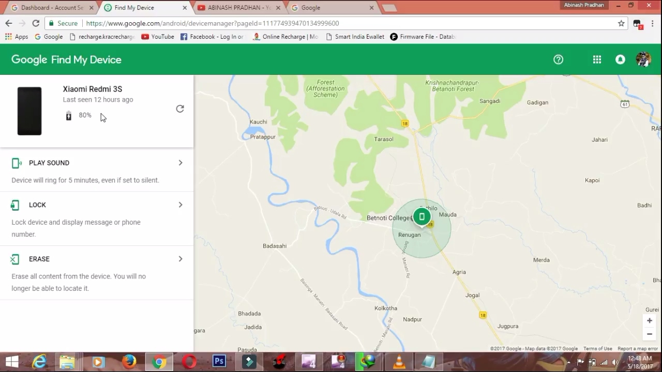Viewport: 662px width, 372px height.
Task: Zoom out the map with minus button
Action: (650, 334)
